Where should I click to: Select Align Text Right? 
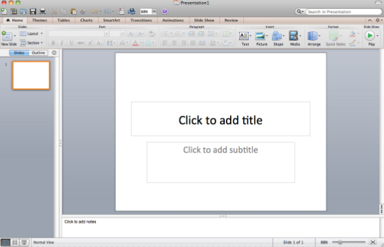[183, 43]
